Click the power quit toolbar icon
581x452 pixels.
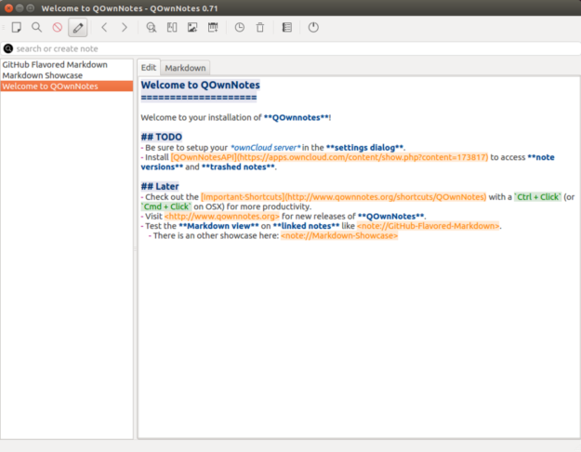tap(313, 27)
